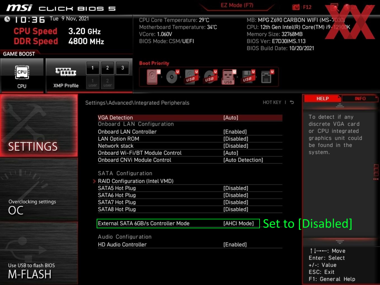The height and width of the screenshot is (285, 380).
Task: Change the Onboard LAN Controller value
Action: tap(235, 132)
